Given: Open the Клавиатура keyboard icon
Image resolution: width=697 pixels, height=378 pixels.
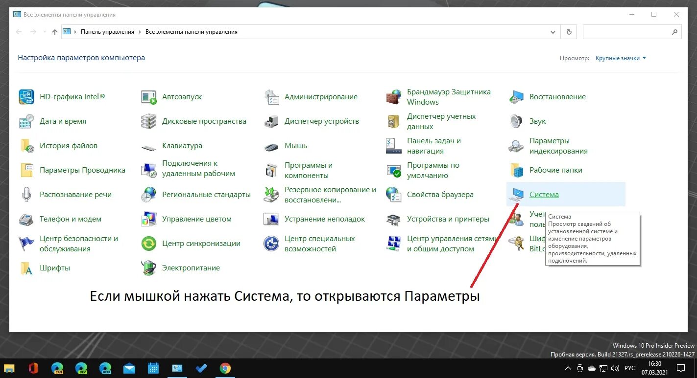Looking at the screenshot, I should pyautogui.click(x=148, y=147).
